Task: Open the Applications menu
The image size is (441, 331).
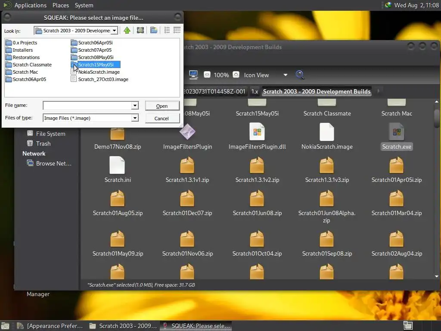Action: coord(31,5)
